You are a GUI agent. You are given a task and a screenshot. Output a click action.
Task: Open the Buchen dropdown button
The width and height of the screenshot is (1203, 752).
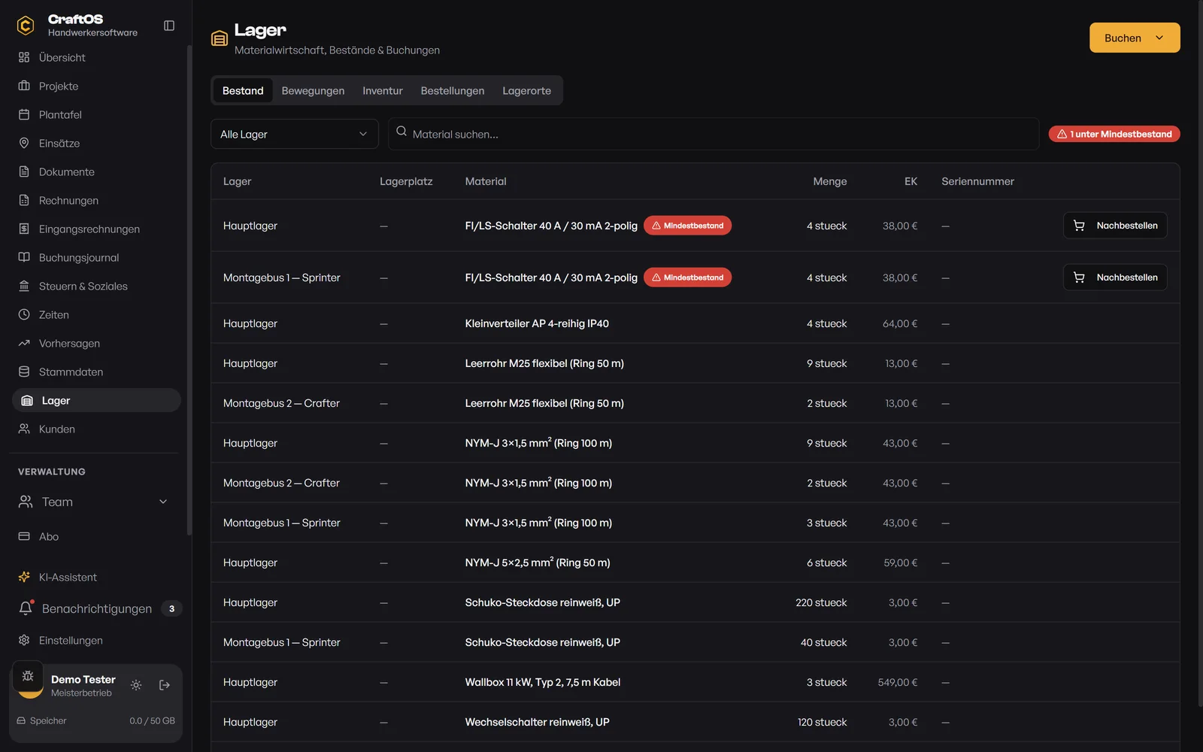click(x=1135, y=38)
